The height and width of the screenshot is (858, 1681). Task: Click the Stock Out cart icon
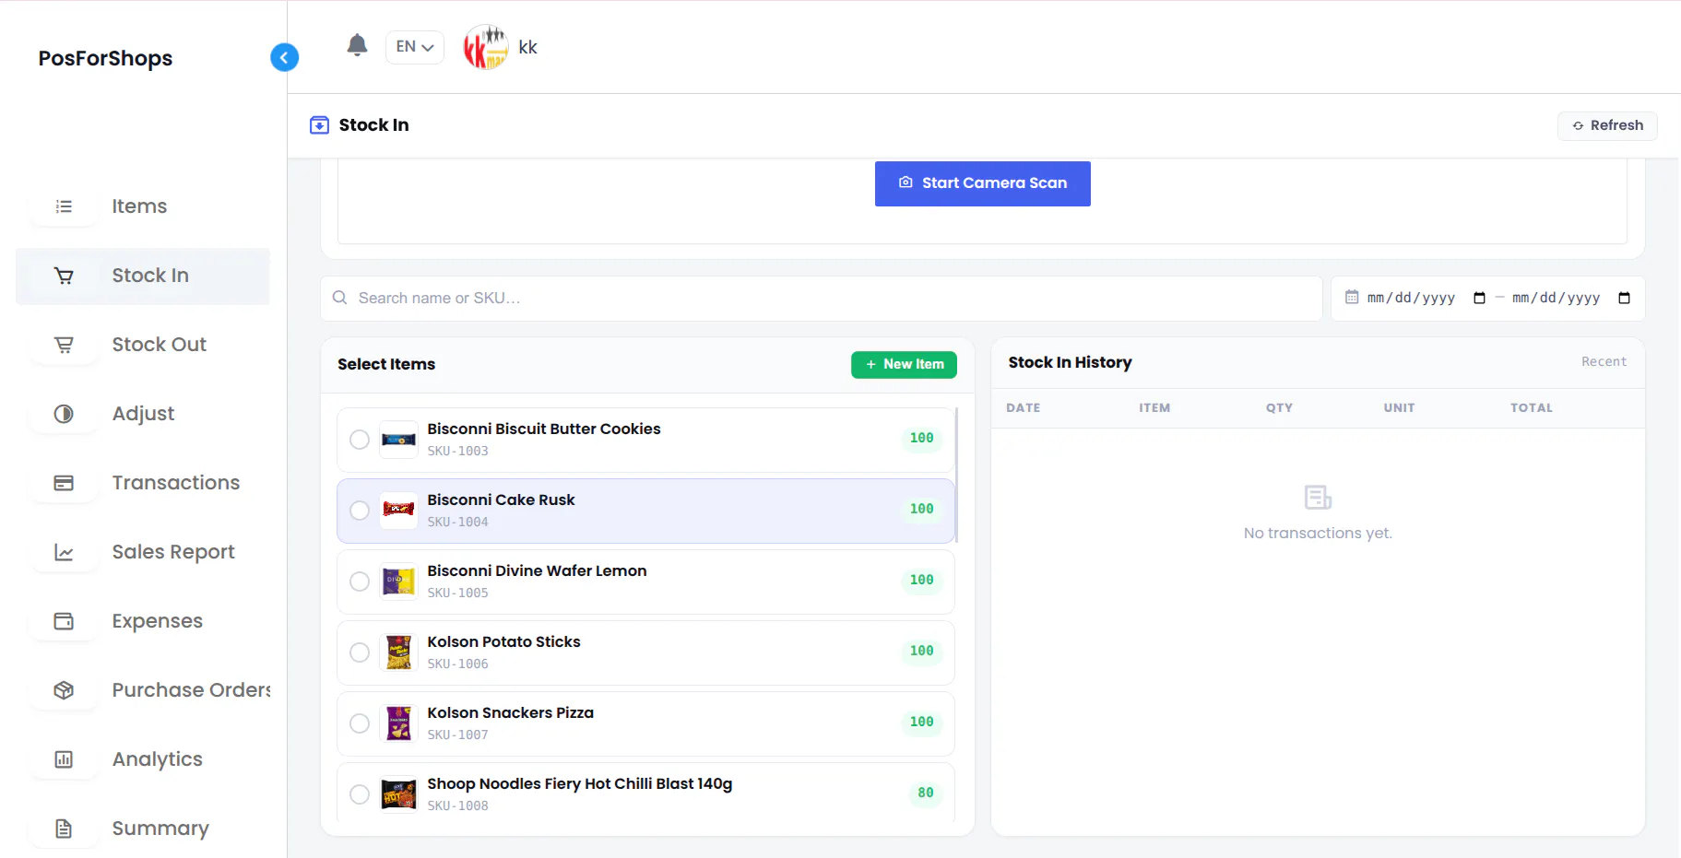[x=64, y=345]
